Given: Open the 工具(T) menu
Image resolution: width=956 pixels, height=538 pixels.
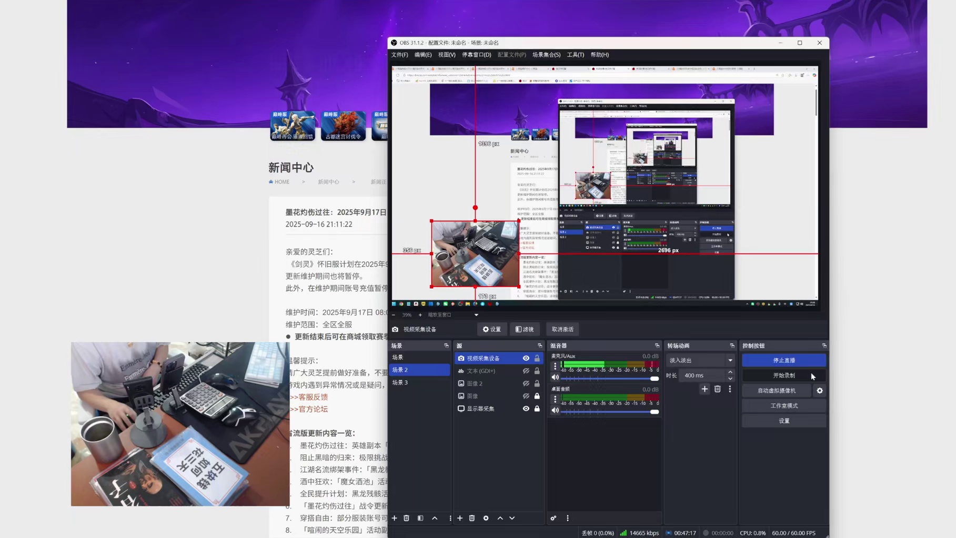Looking at the screenshot, I should tap(575, 55).
